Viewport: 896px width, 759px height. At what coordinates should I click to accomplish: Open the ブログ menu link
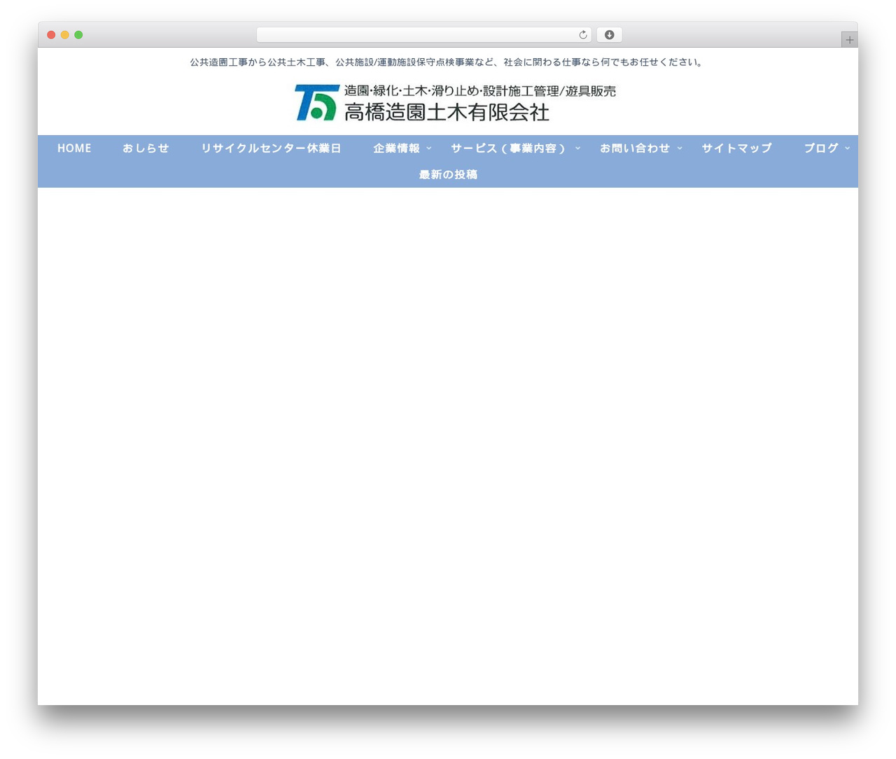(821, 148)
